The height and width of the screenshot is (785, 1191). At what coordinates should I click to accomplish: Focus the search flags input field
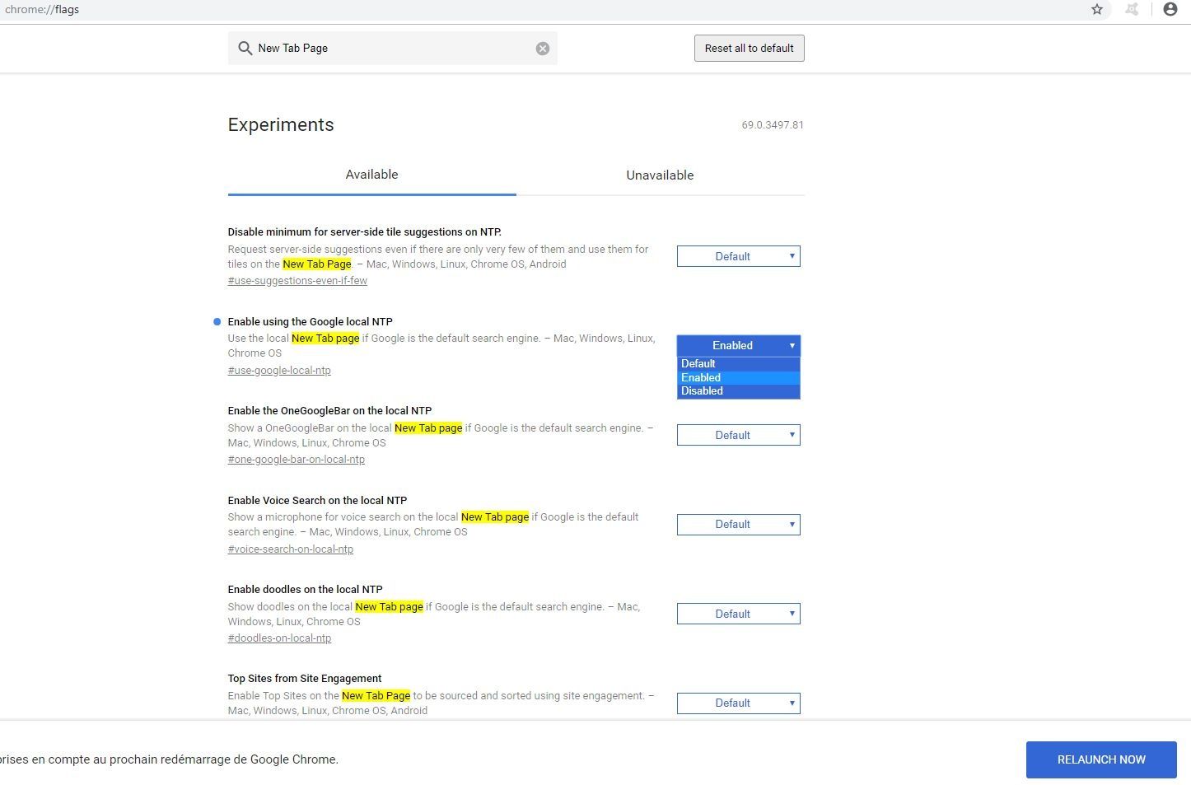(x=393, y=48)
